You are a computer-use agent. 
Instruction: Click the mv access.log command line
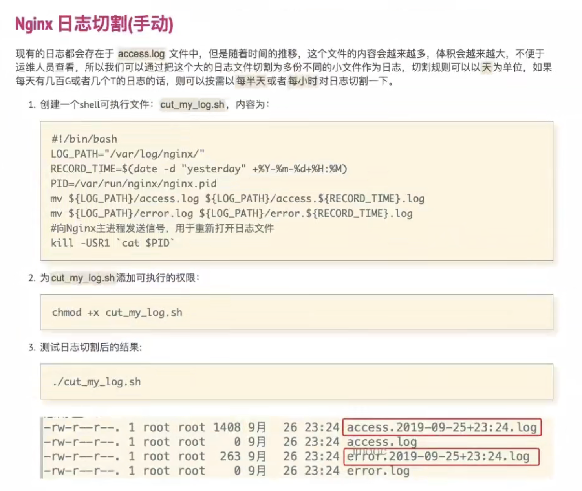tap(238, 198)
